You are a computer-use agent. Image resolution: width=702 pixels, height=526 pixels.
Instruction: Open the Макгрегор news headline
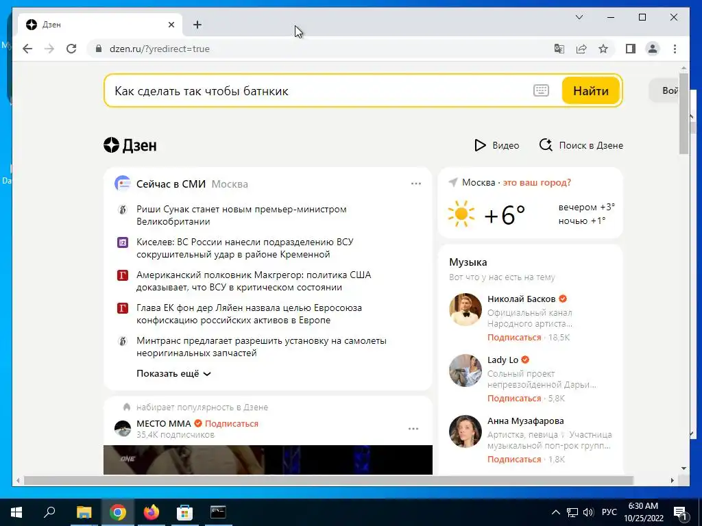pyautogui.click(x=254, y=281)
